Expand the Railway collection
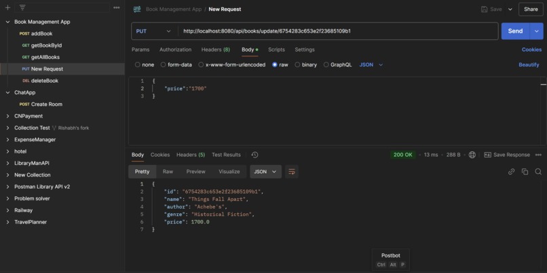The width and height of the screenshot is (547, 273). (x=7, y=210)
